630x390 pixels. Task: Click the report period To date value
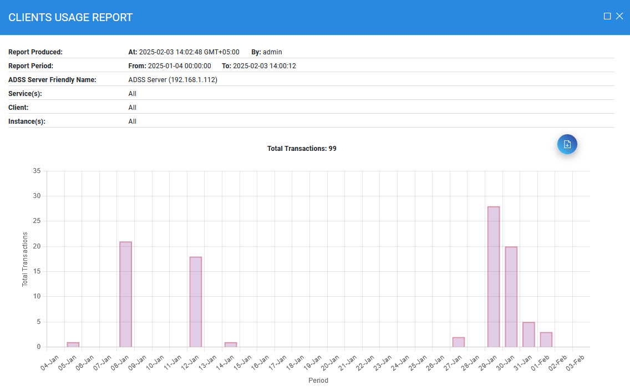pos(264,66)
